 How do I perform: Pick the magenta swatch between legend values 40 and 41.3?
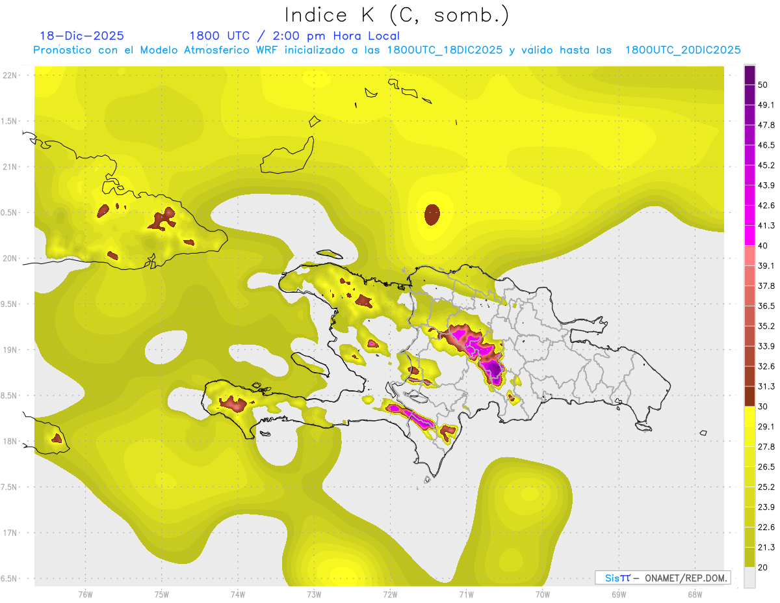pyautogui.click(x=750, y=235)
